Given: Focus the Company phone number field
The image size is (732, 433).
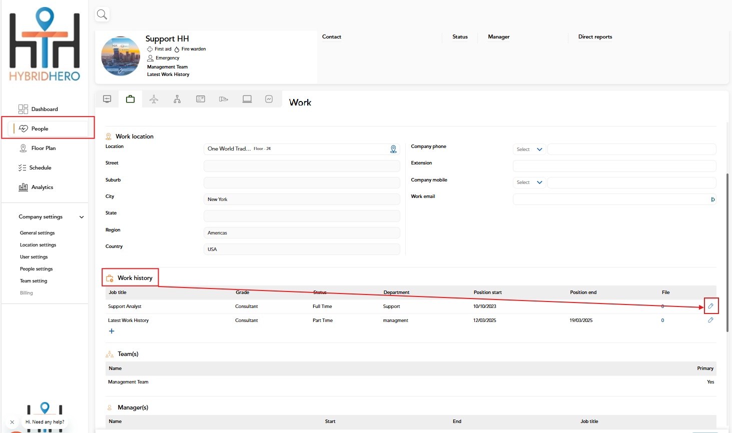Looking at the screenshot, I should click(632, 149).
